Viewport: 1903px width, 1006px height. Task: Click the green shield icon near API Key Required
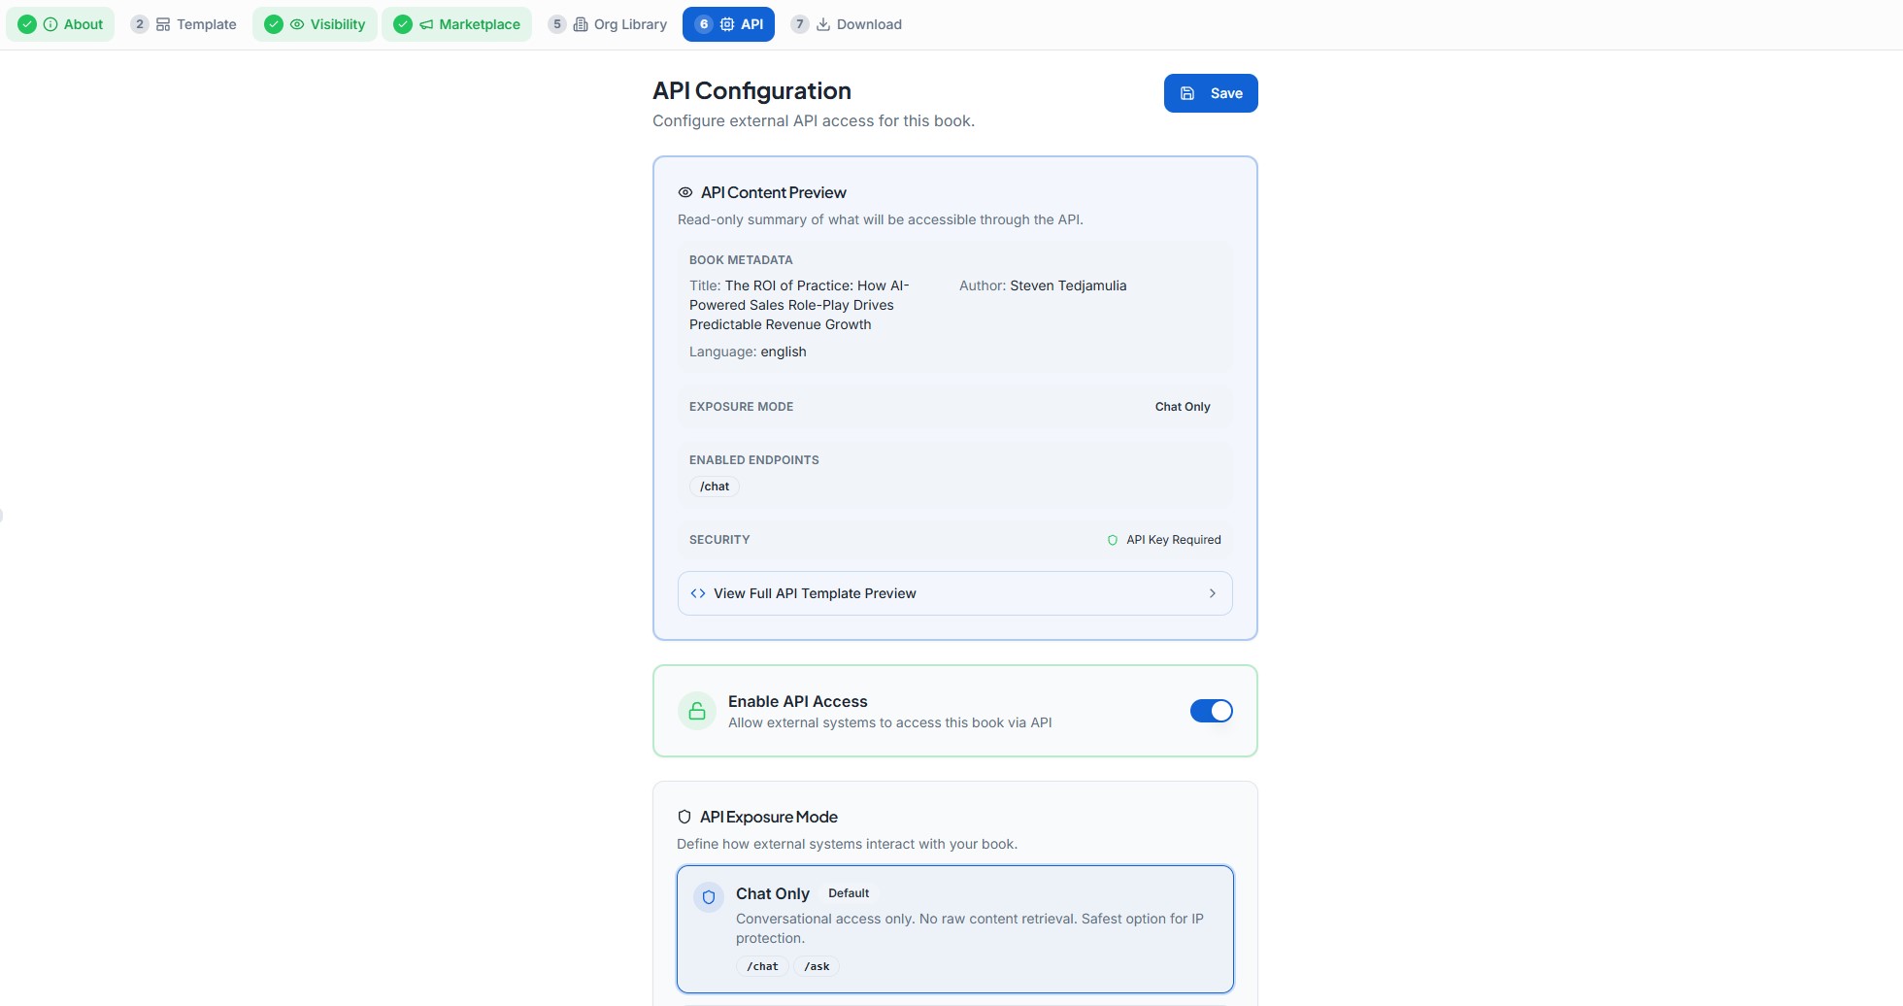(x=1113, y=540)
